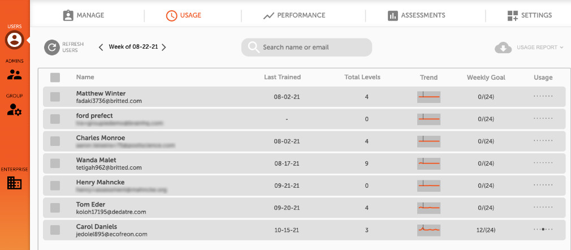The image size is (571, 250).
Task: Select the checkbox for Wanda Malet
Action: pos(55,163)
